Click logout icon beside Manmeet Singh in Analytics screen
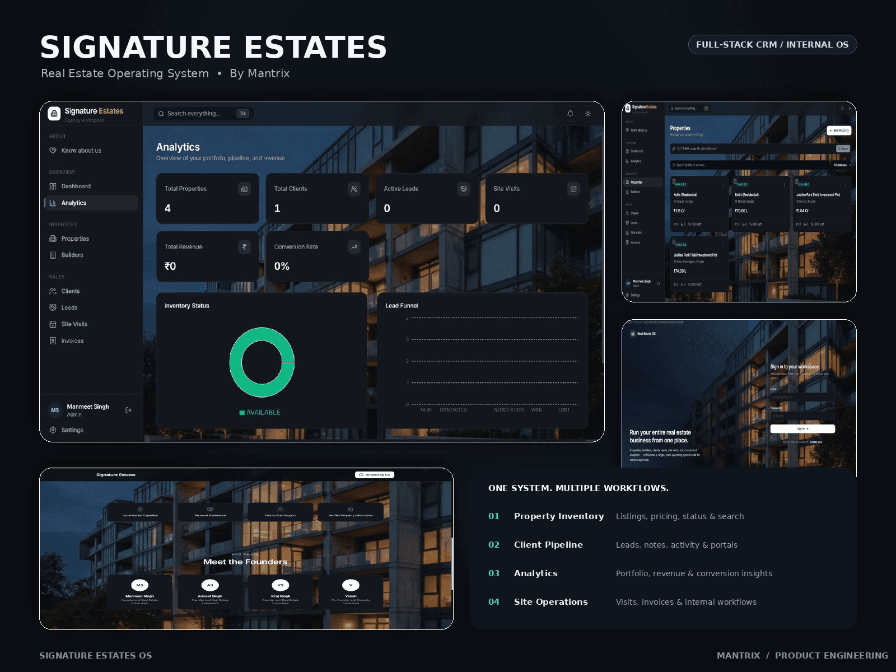Viewport: 896px width, 672px height. click(128, 410)
